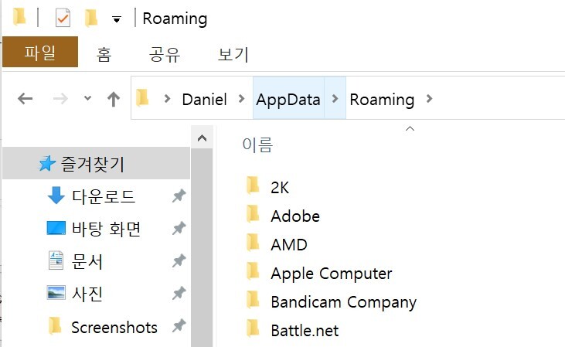Image resolution: width=565 pixels, height=347 pixels.
Task: Open 사진 in the navigation pane
Action: [87, 294]
